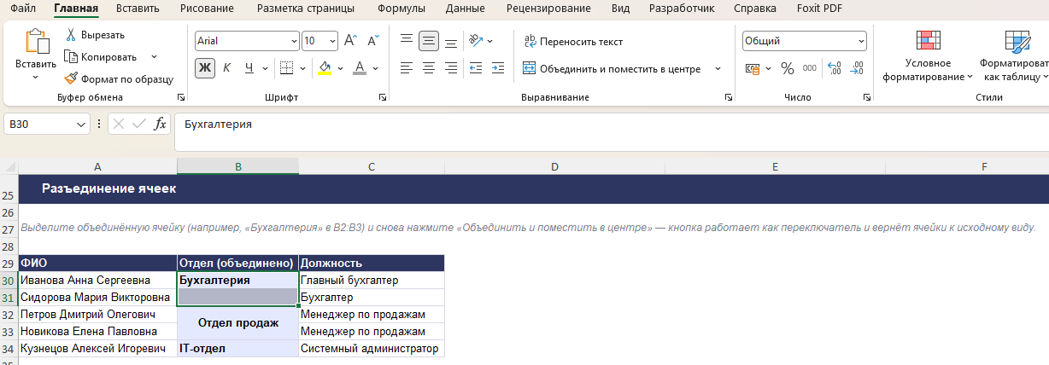Apply cell borders icon
1049x365 pixels.
(x=286, y=68)
